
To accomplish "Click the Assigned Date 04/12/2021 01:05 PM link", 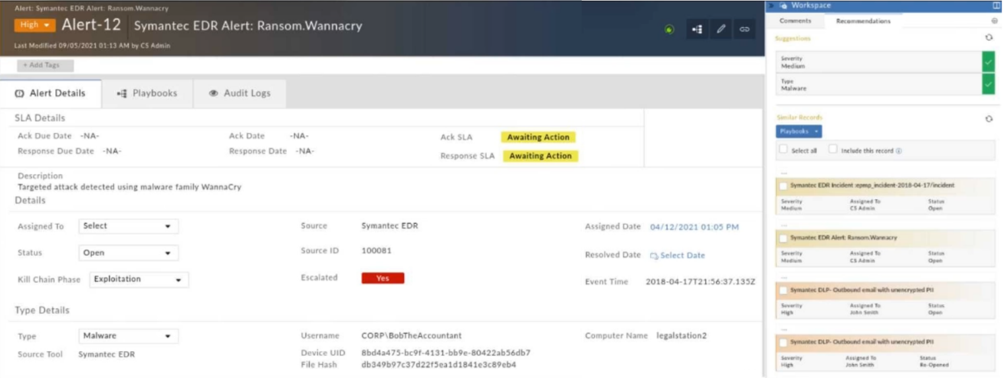I will tap(694, 227).
